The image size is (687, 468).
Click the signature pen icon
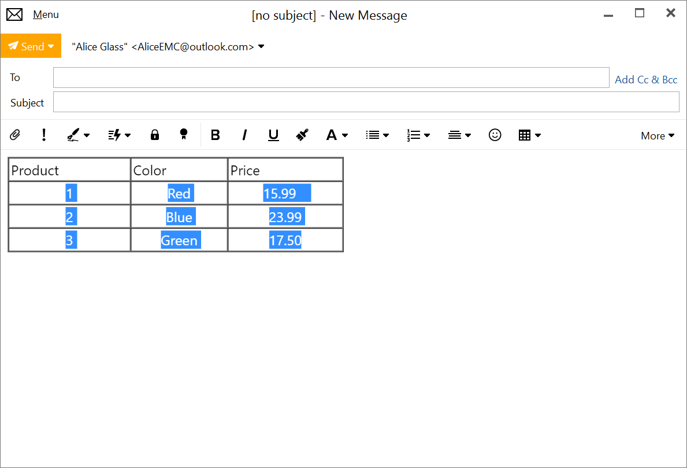click(x=73, y=135)
